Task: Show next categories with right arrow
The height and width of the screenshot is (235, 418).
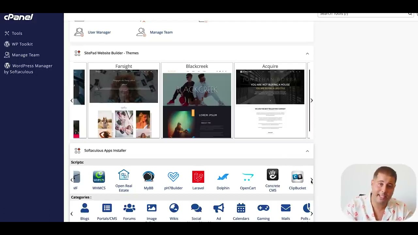Action: click(312, 214)
